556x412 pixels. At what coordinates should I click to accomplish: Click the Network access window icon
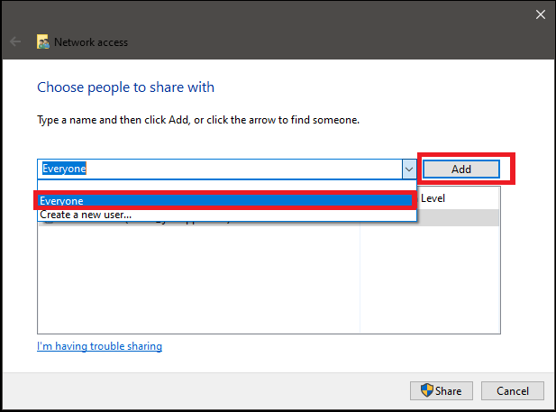coord(43,41)
